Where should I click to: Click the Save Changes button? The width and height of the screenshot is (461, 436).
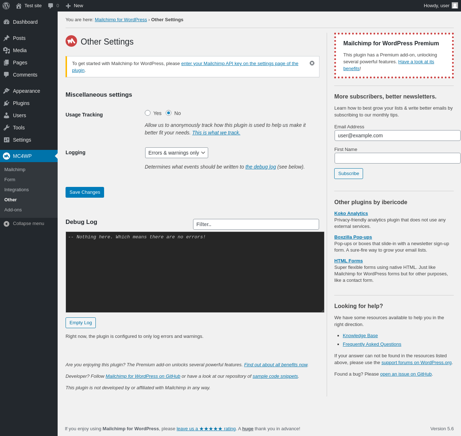point(85,192)
